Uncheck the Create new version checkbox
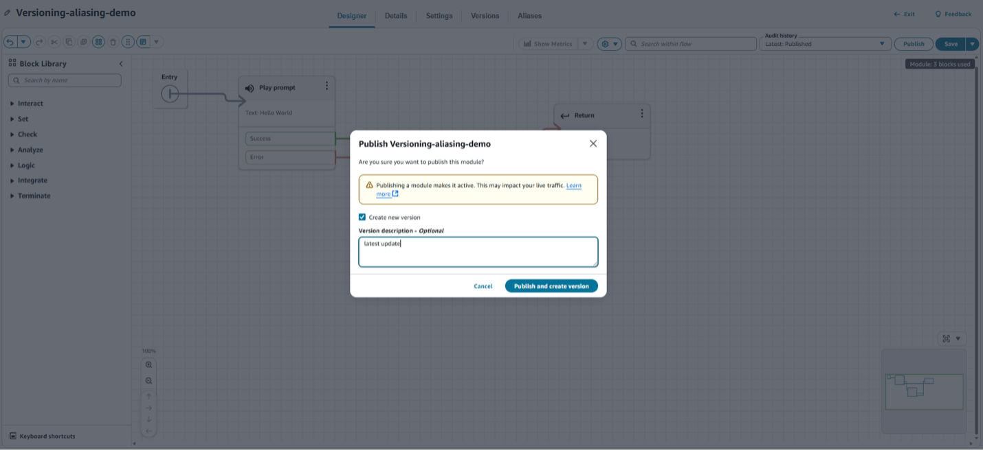This screenshot has width=983, height=453. tap(362, 217)
